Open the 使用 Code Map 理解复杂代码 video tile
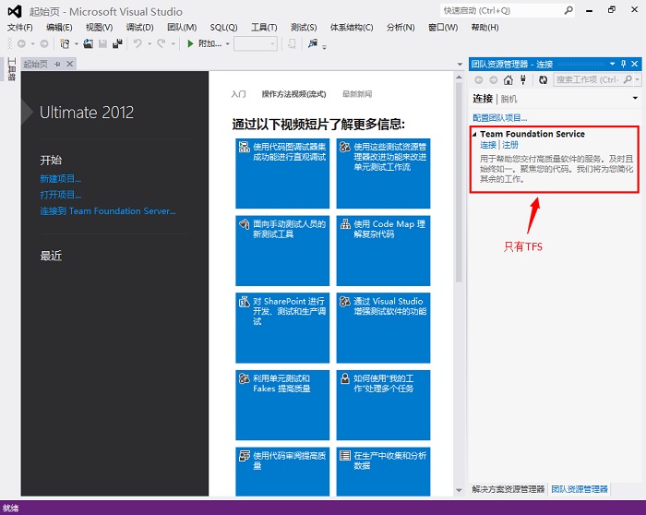The image size is (646, 515). (x=383, y=250)
